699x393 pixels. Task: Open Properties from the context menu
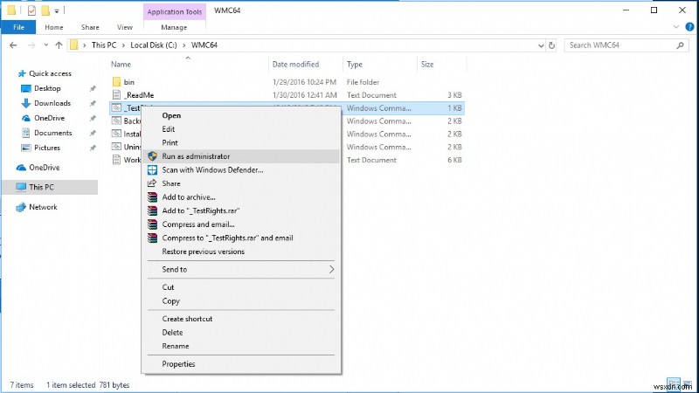(x=178, y=364)
